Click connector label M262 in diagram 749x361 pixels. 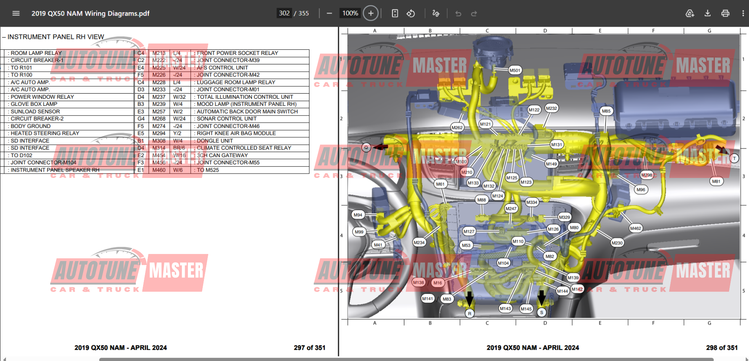(x=457, y=127)
